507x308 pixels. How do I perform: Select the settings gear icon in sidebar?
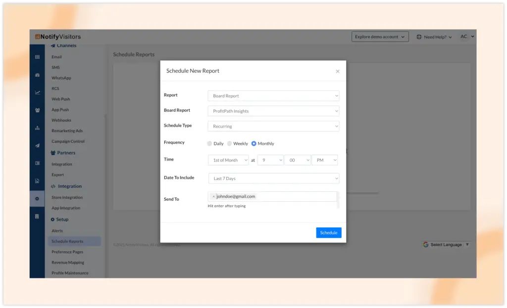pyautogui.click(x=37, y=199)
